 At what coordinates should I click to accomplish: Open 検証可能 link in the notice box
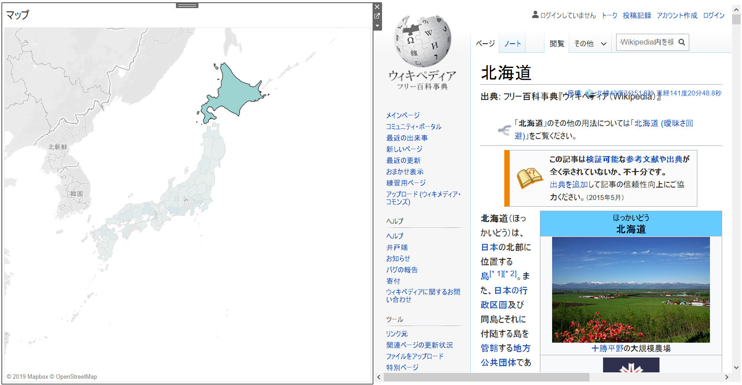tap(603, 159)
